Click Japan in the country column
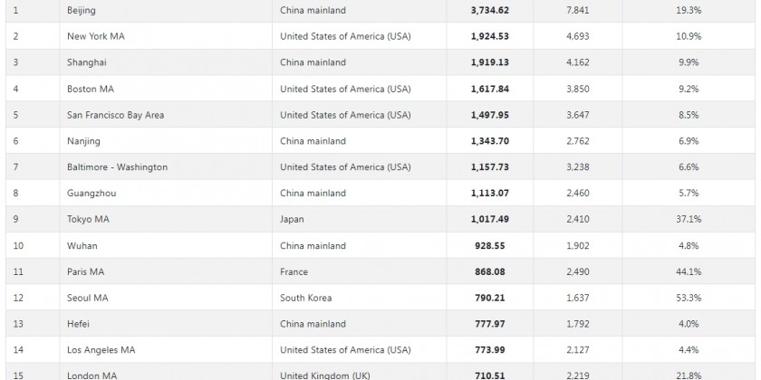Viewport: 761px width, 380px height. [x=292, y=219]
